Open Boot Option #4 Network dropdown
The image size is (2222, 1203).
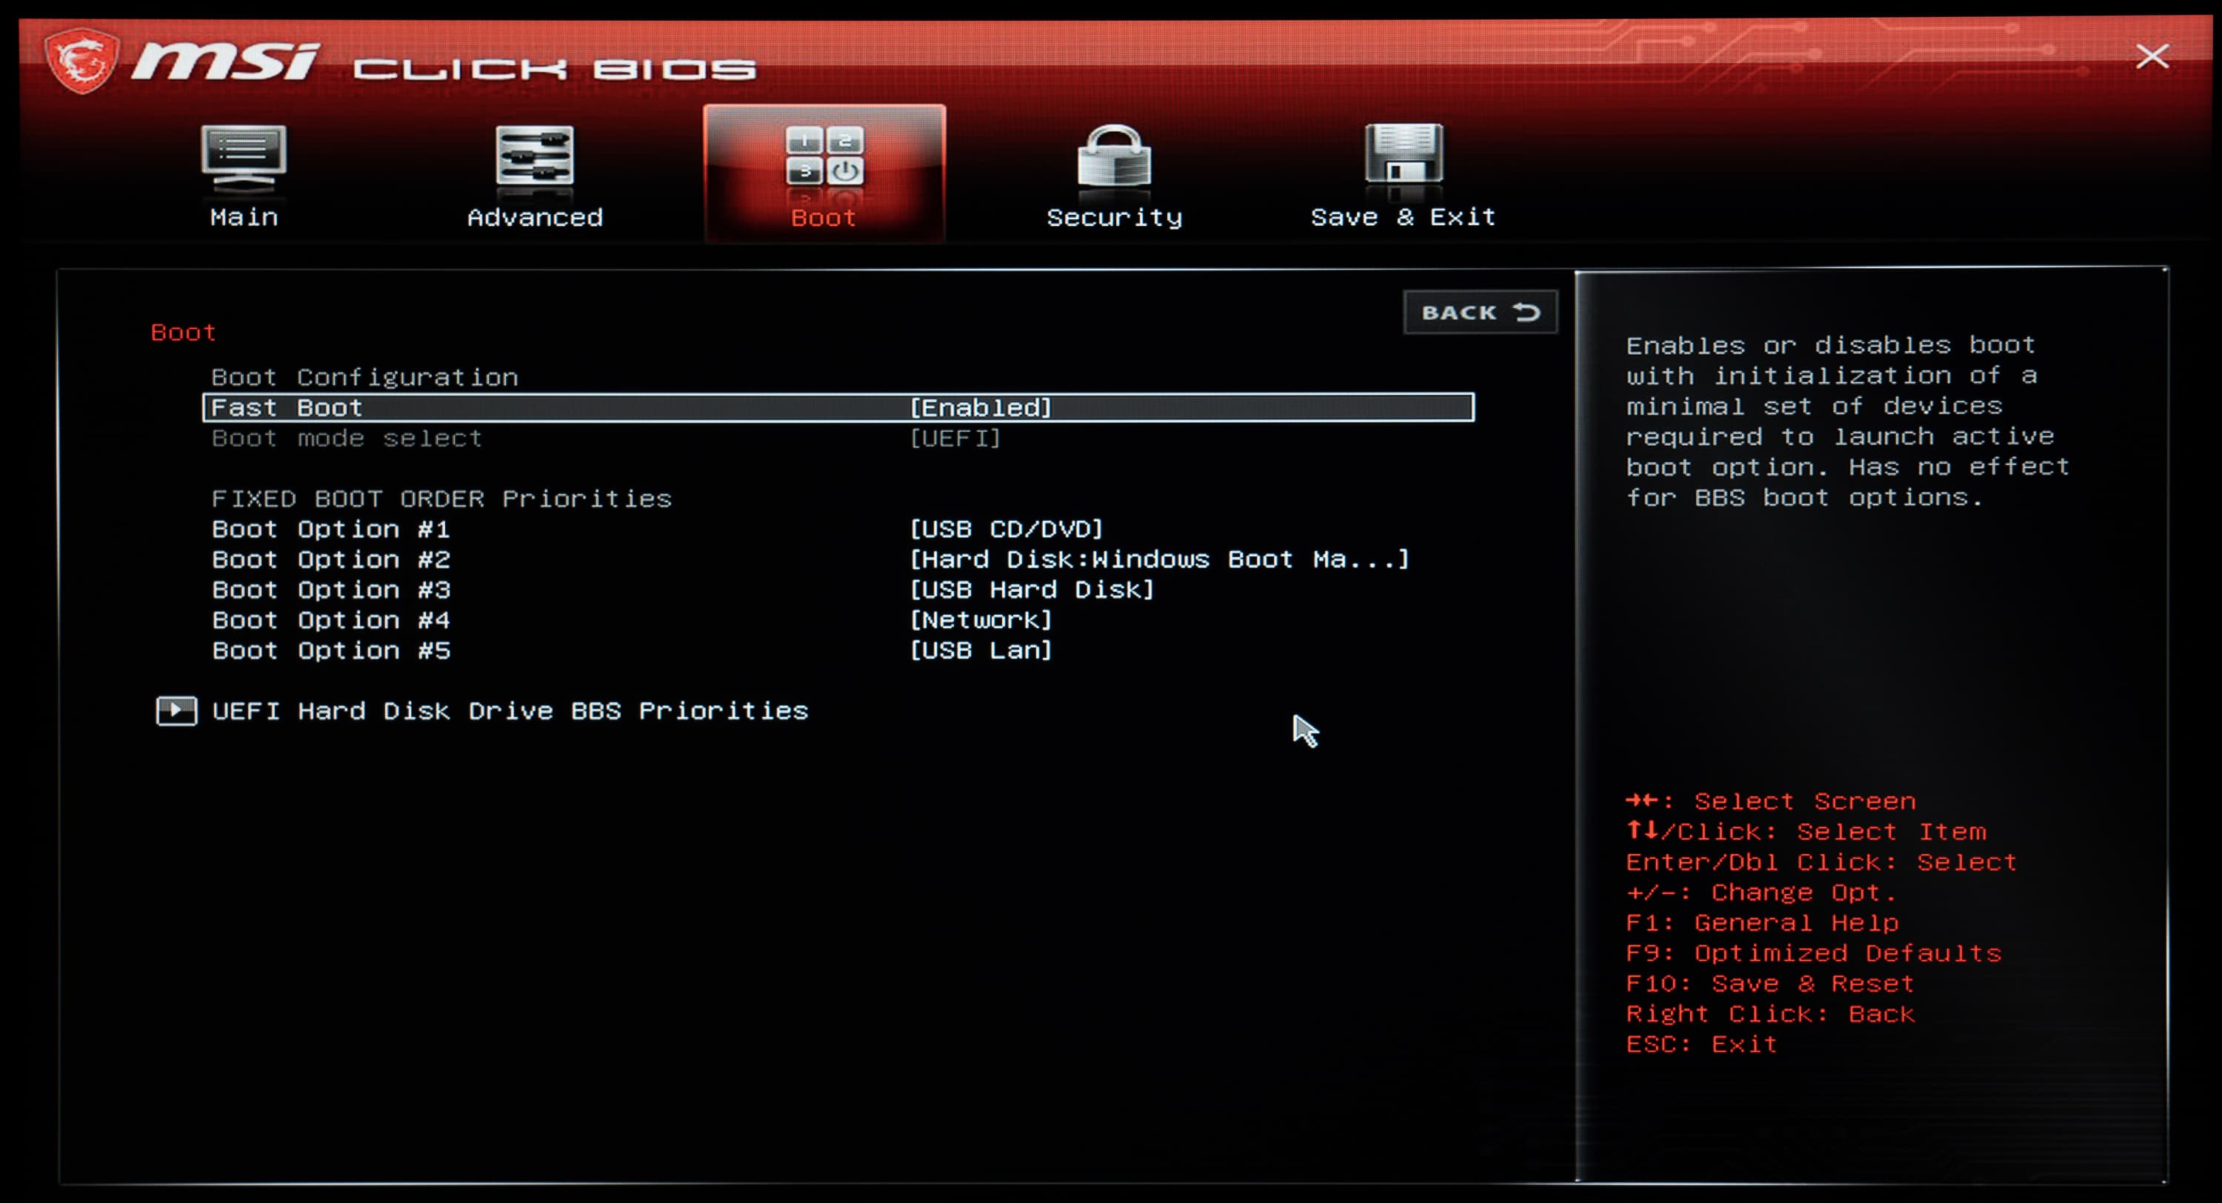[981, 619]
